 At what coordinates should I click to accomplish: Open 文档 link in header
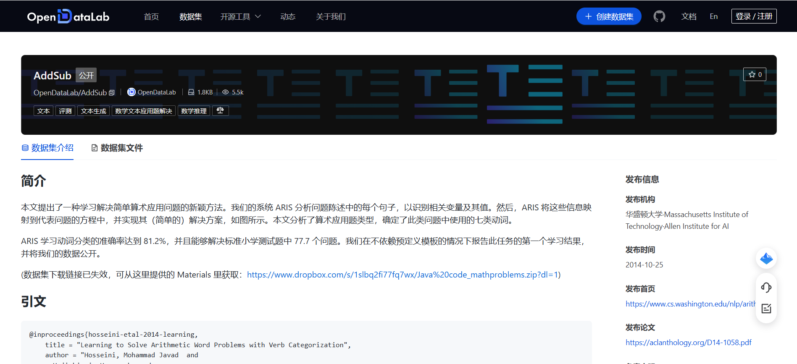pyautogui.click(x=689, y=16)
